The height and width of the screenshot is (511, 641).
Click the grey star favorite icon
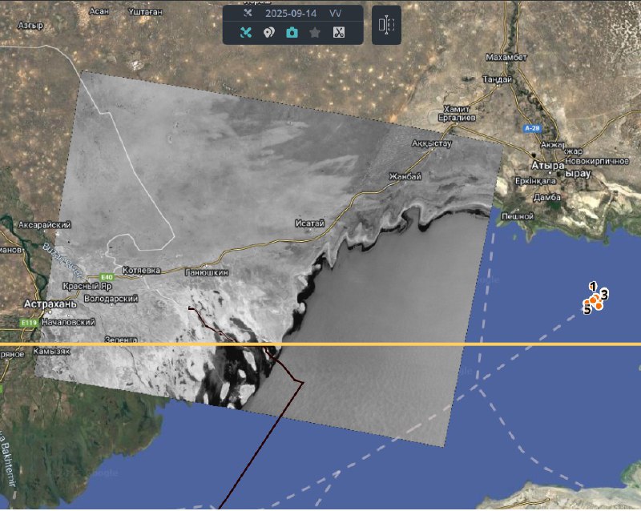click(x=316, y=33)
